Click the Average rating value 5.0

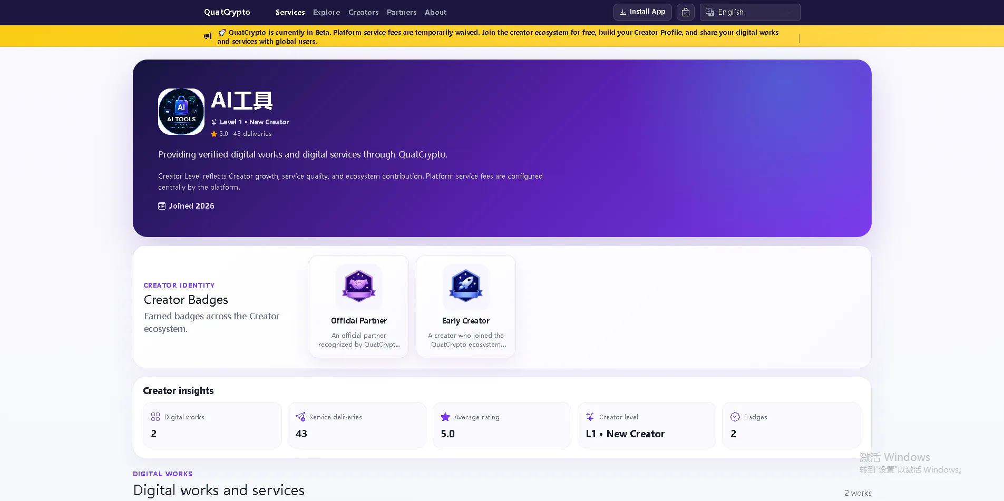[448, 434]
